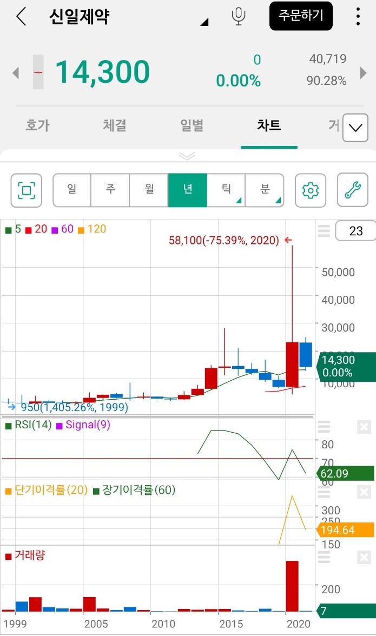Close the 이격률 indicator panel
Viewport: 376px width, 636px height.
click(364, 492)
